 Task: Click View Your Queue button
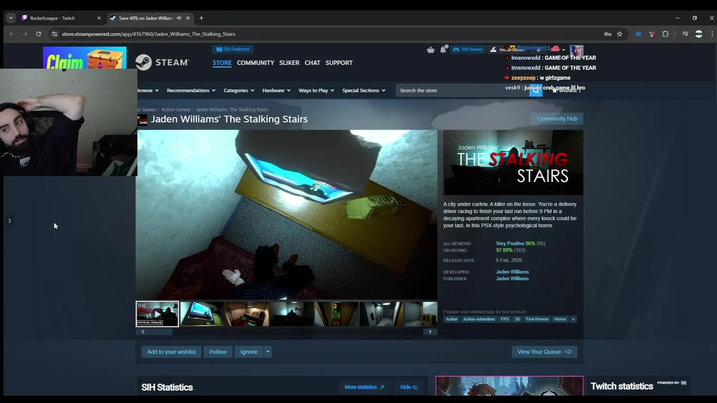point(544,352)
